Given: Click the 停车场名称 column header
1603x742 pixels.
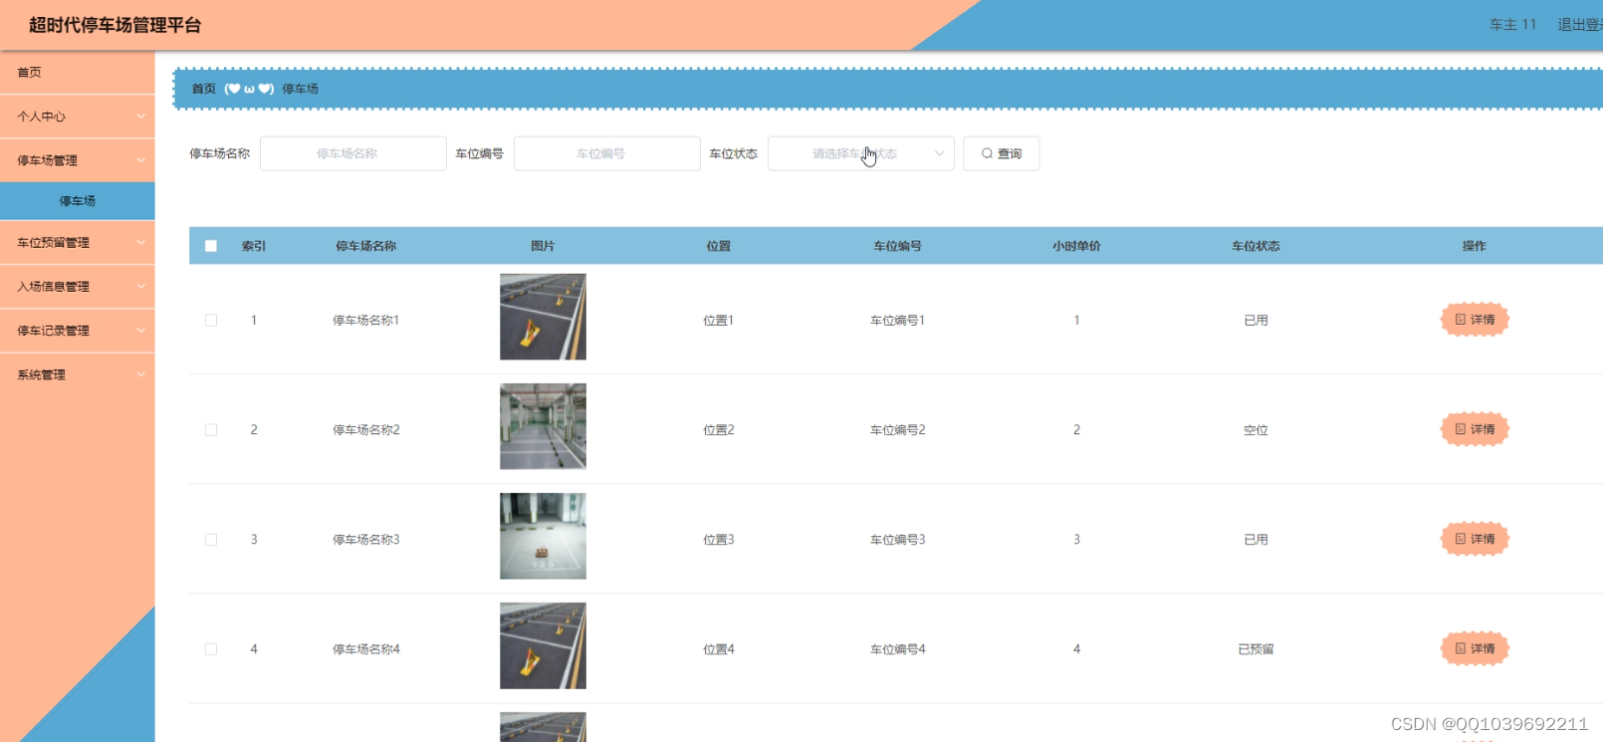Looking at the screenshot, I should coord(365,246).
